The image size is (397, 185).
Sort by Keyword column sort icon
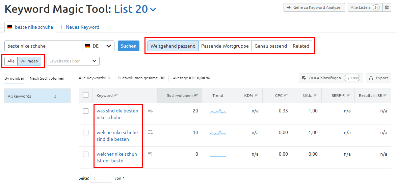116,96
